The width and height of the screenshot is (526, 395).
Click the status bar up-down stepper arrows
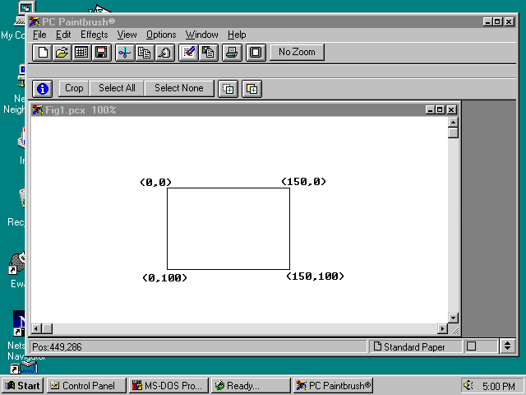click(507, 346)
